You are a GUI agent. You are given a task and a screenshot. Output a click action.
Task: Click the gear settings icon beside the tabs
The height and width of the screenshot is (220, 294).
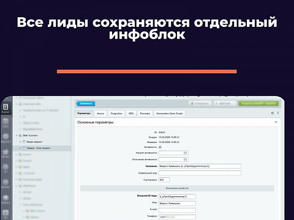click(x=273, y=113)
